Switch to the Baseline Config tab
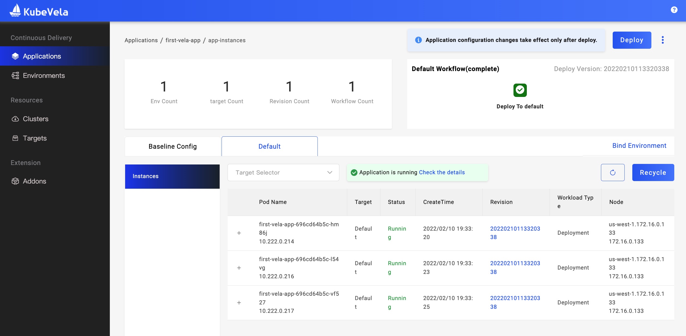This screenshot has height=336, width=686. point(173,146)
